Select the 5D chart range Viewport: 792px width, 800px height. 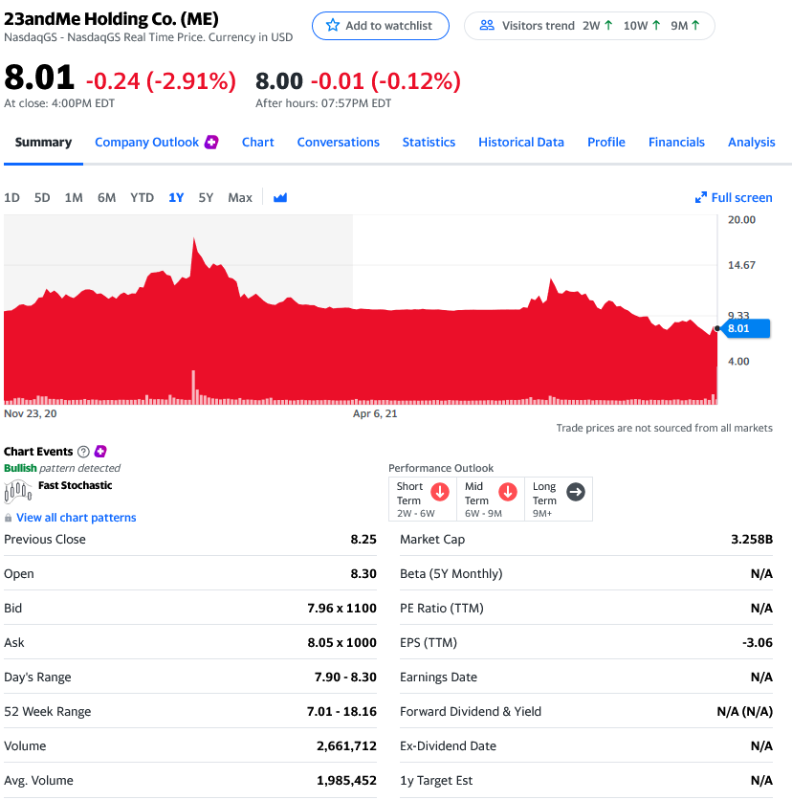coord(42,197)
